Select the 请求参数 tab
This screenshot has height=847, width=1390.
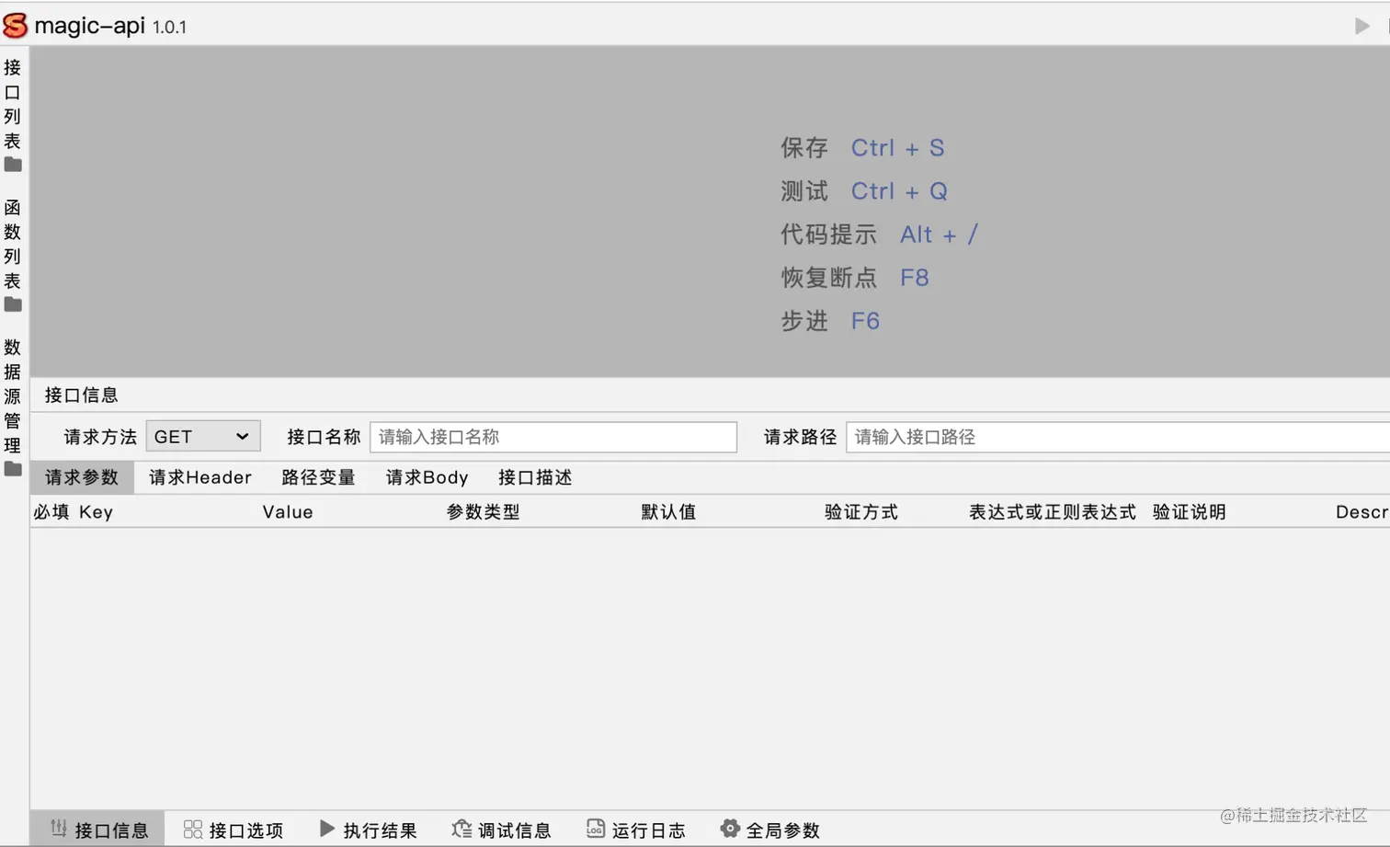(82, 477)
